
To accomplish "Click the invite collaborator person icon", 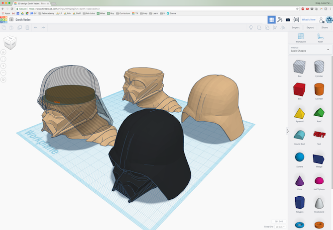I will [322, 20].
